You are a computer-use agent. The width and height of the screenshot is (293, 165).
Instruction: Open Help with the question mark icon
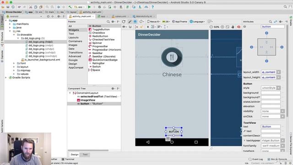(x=152, y=7)
